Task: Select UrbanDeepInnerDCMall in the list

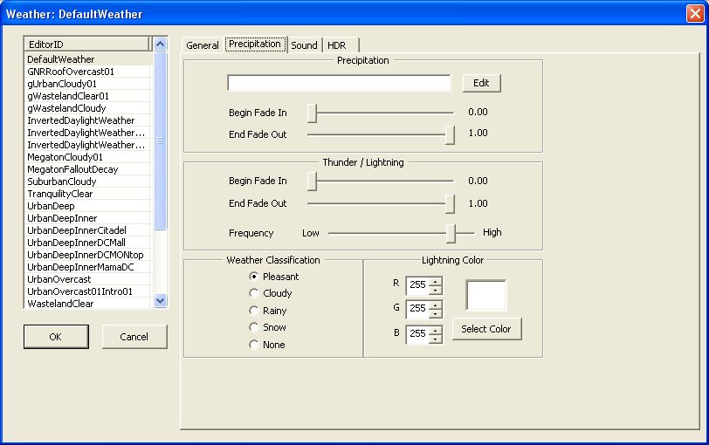Action: pos(87,243)
